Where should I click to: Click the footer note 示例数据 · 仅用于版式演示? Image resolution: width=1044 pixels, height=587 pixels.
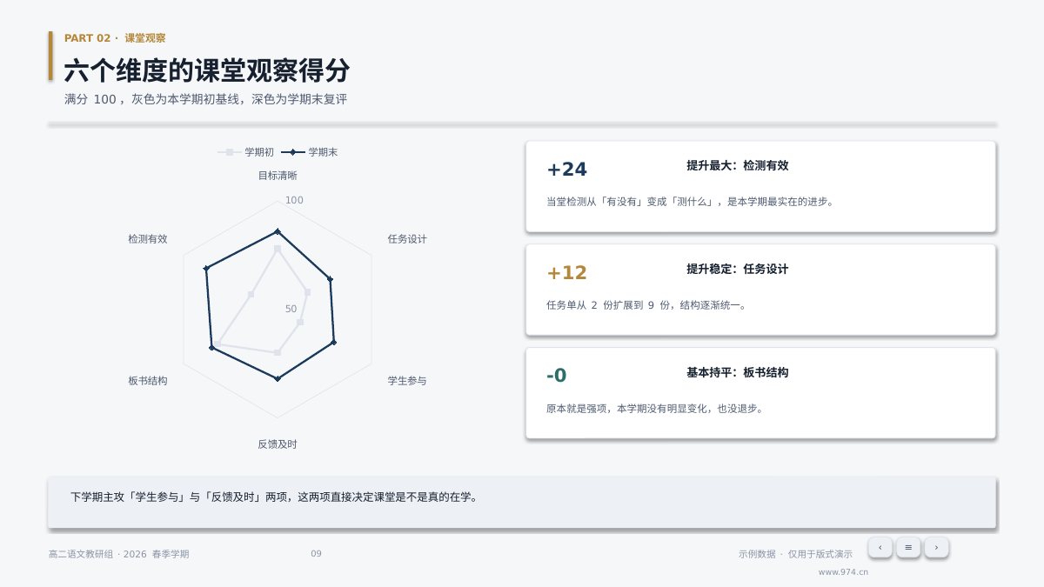pyautogui.click(x=796, y=554)
